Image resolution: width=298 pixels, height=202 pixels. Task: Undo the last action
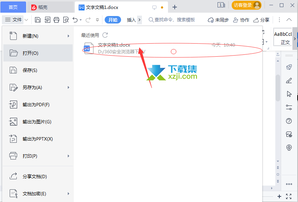pos(75,20)
